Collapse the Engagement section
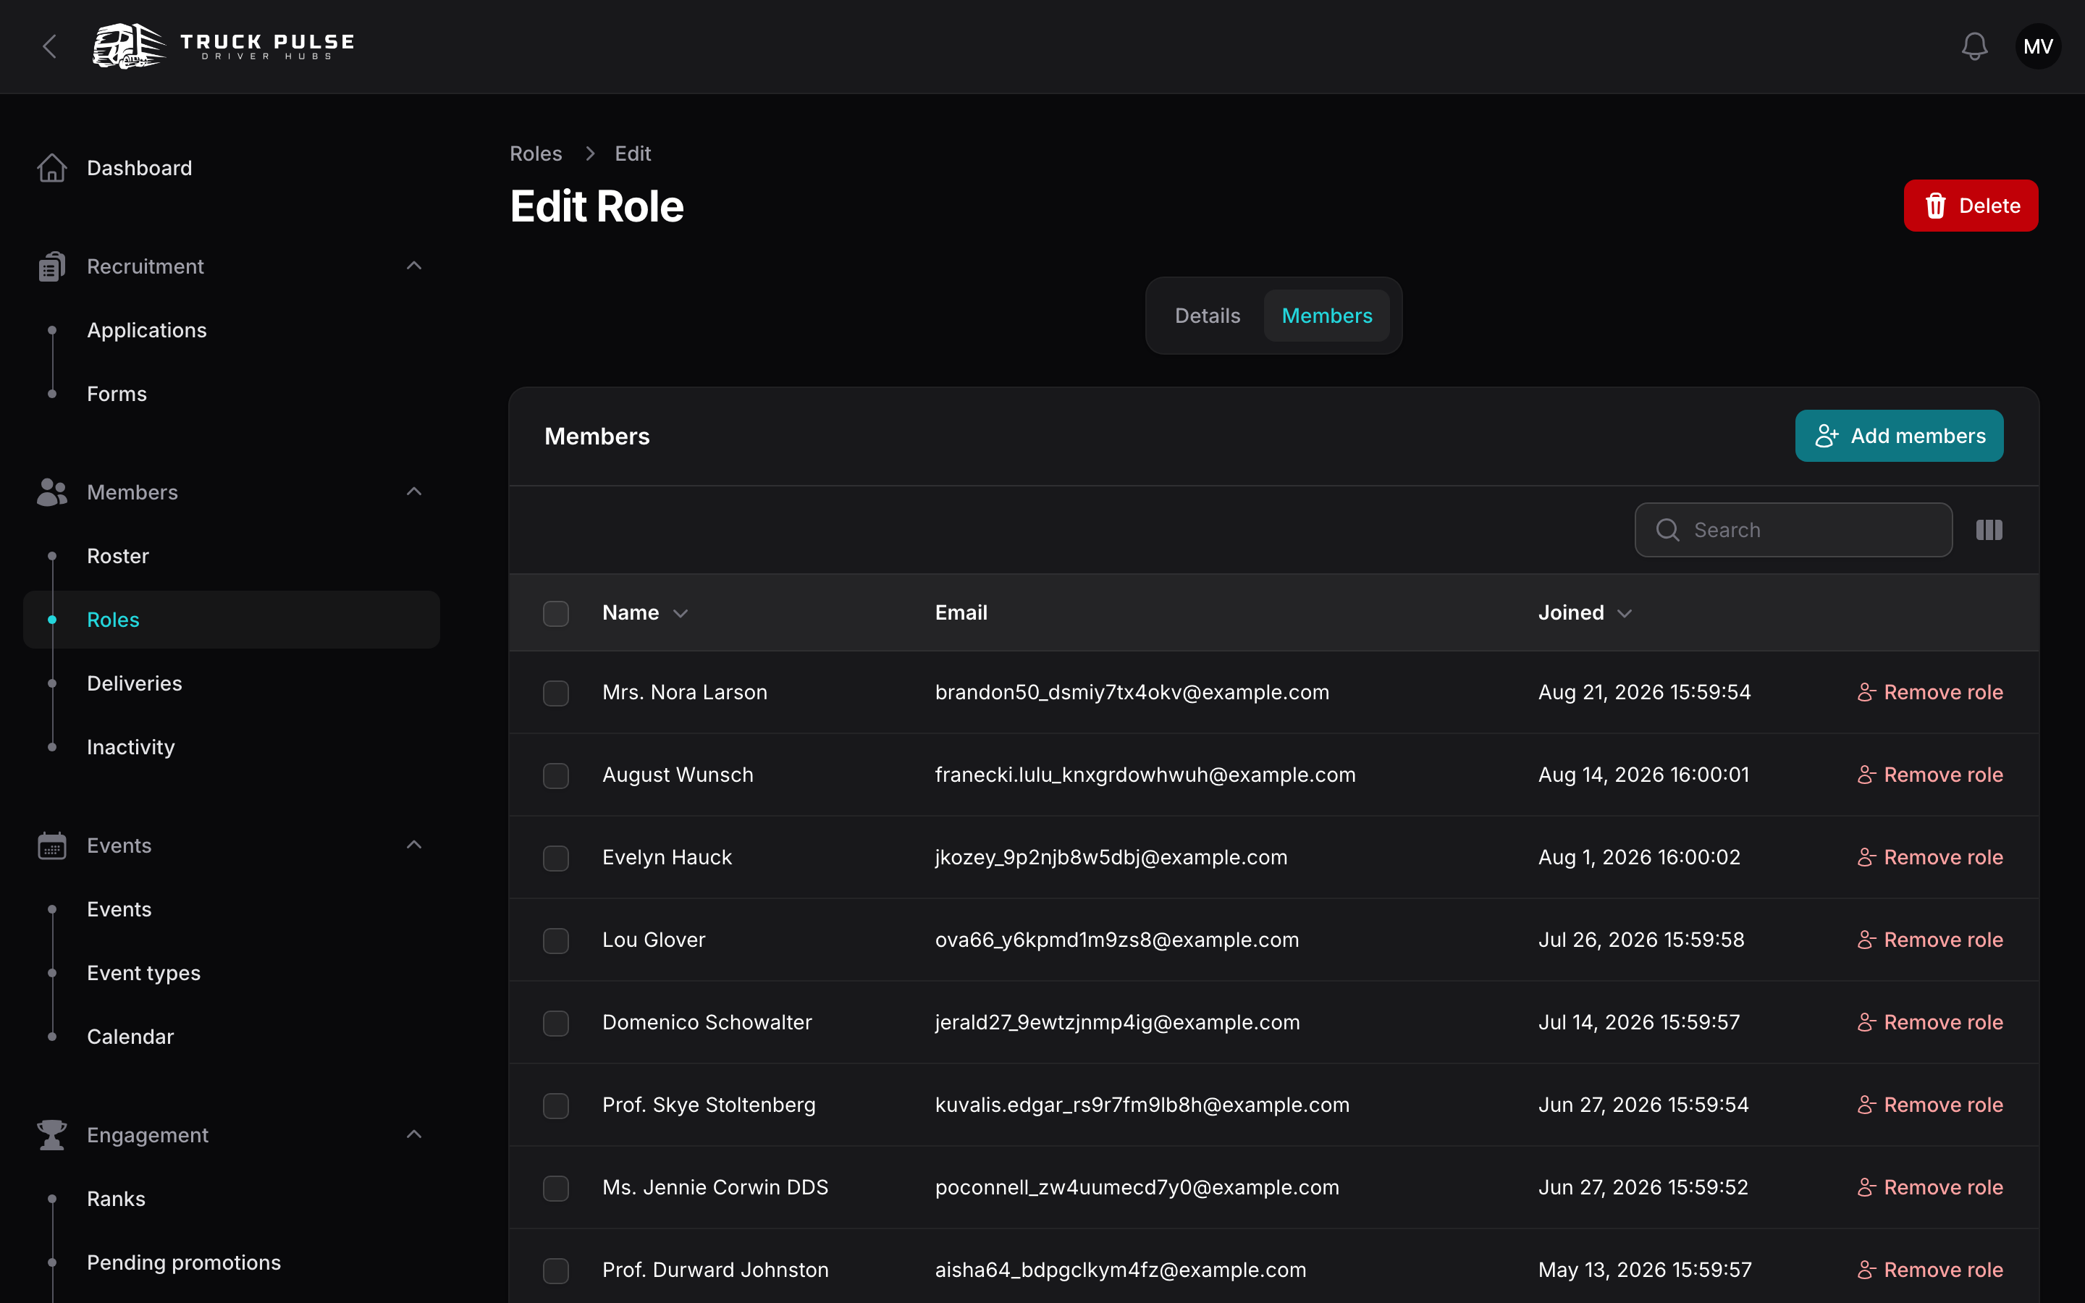2085x1303 pixels. click(x=413, y=1134)
